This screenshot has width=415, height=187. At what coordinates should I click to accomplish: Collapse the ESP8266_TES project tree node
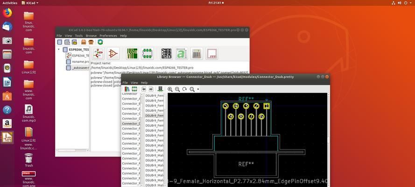tap(59, 50)
